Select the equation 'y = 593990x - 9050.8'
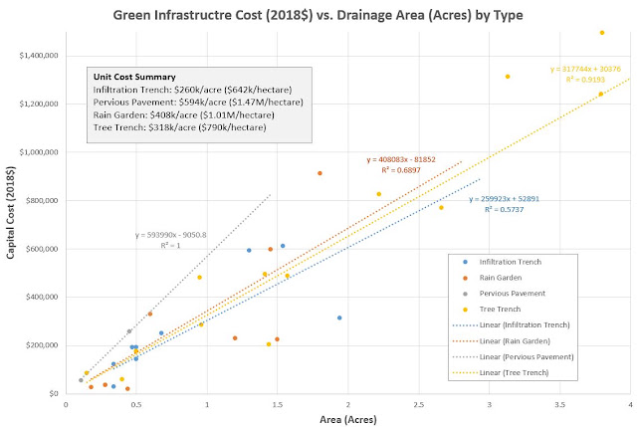Image resolution: width=637 pixels, height=427 pixels. point(170,235)
